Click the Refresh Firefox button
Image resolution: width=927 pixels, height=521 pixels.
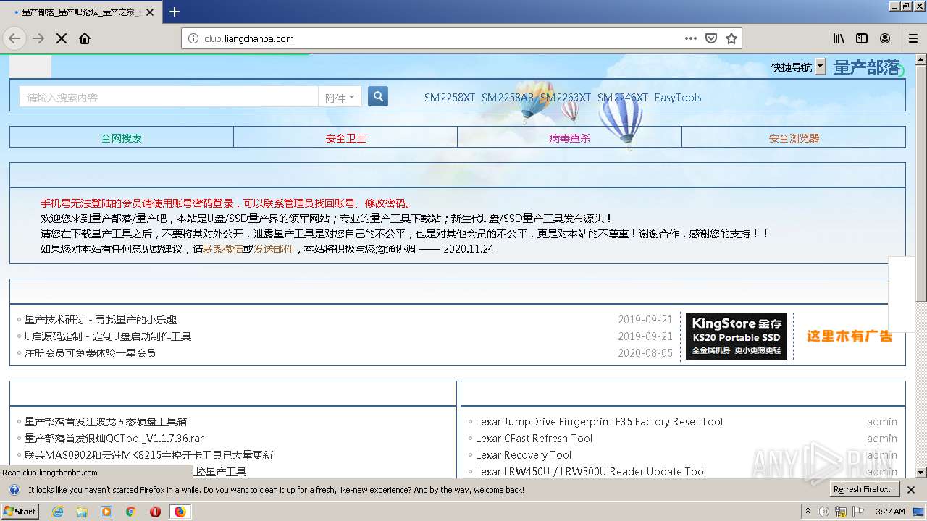coord(865,490)
